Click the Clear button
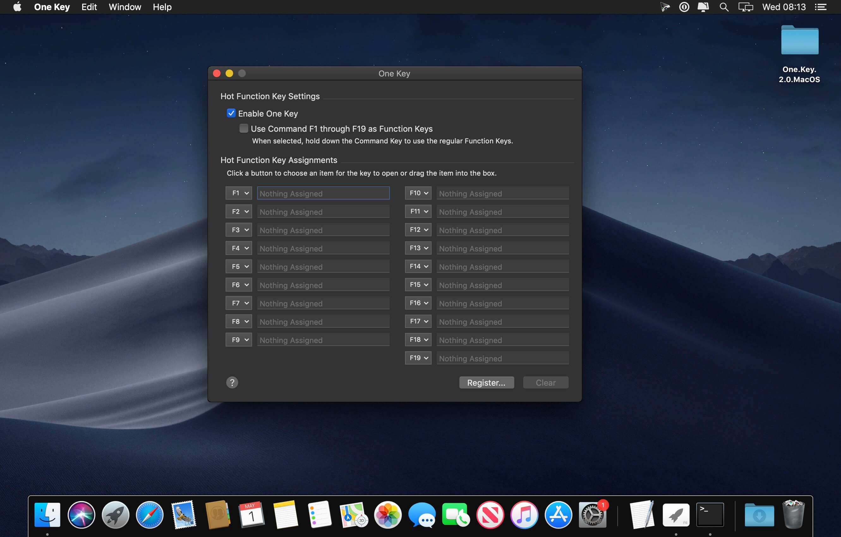The height and width of the screenshot is (537, 841). (546, 383)
